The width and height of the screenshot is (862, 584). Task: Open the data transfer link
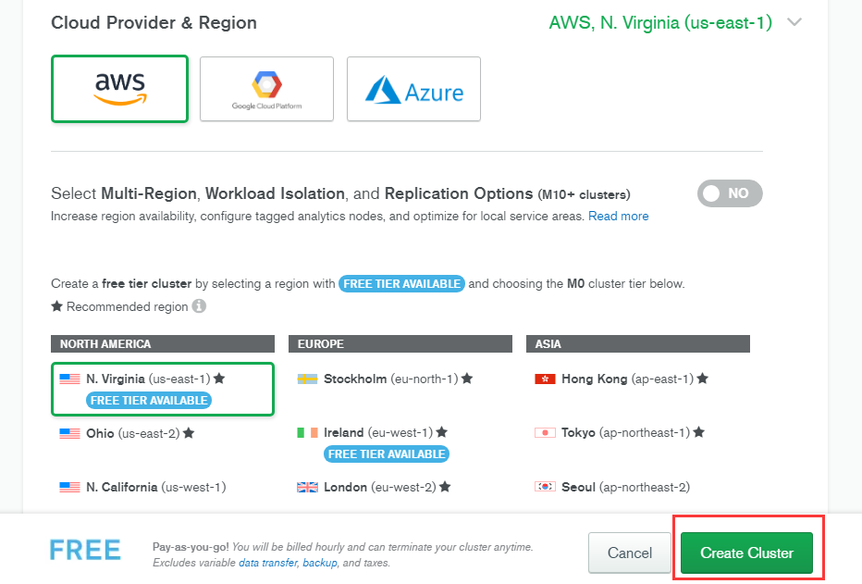tap(267, 563)
